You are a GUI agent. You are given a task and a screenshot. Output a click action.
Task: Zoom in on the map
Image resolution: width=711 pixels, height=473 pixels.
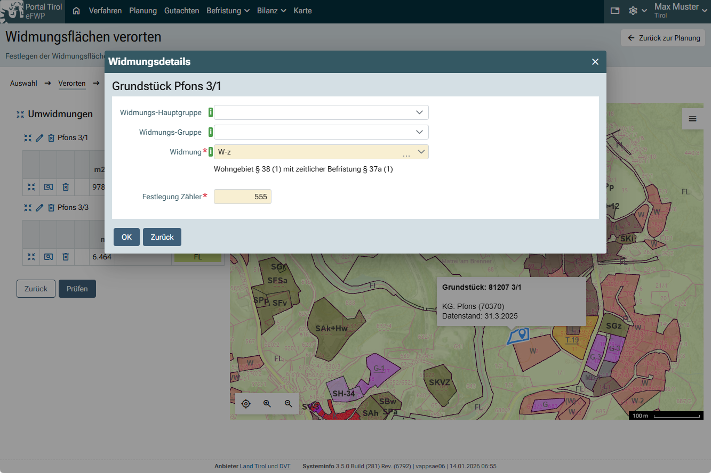point(267,404)
